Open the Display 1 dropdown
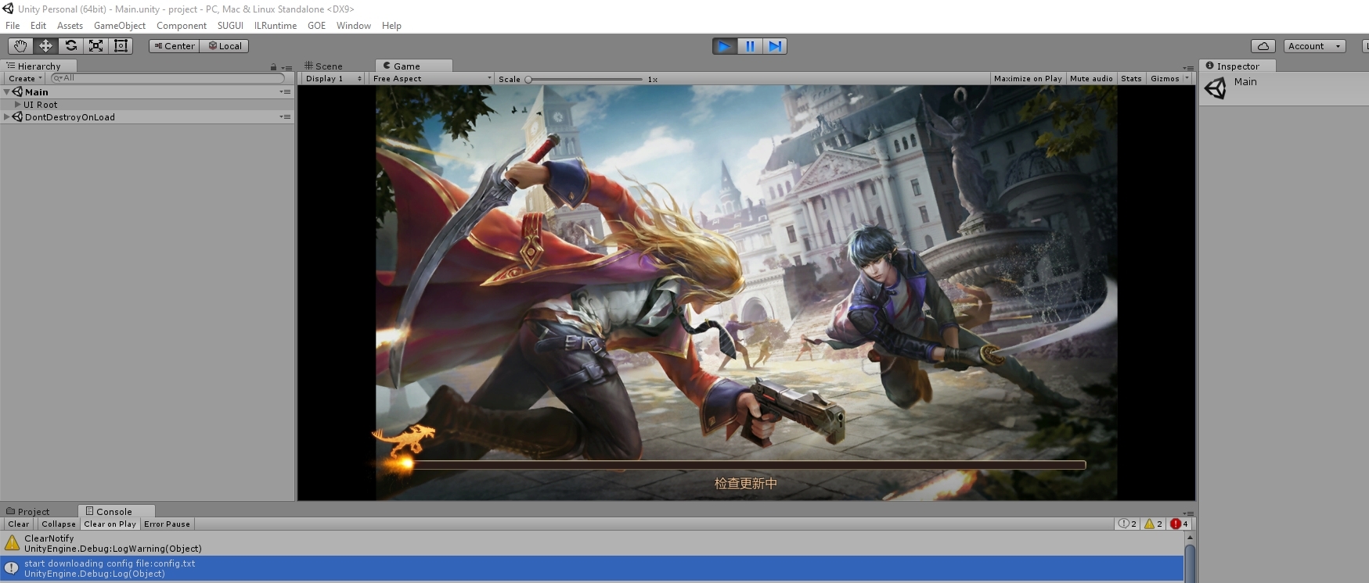The image size is (1369, 583). 333,78
